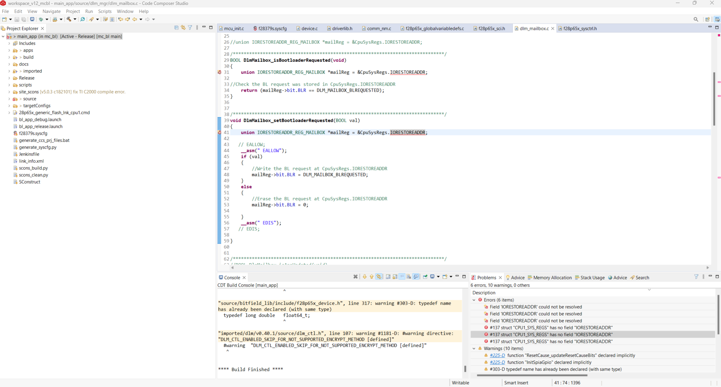Pin the Console view
Image resolution: width=721 pixels, height=387 pixels.
[x=425, y=277]
